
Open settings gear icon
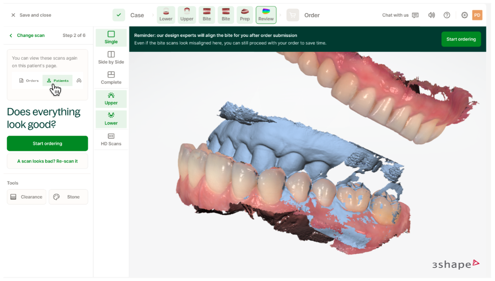pos(464,15)
